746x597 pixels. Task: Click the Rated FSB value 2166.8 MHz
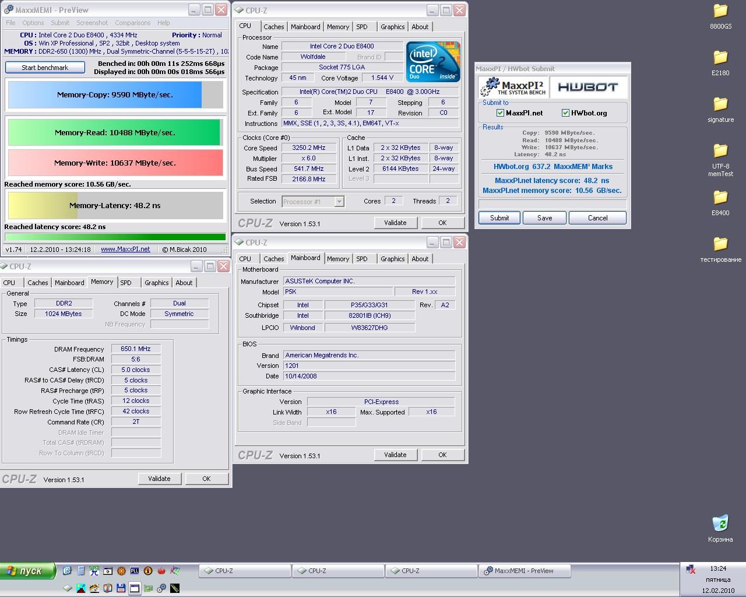pos(309,179)
